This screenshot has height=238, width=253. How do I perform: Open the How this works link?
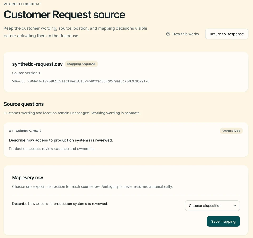(x=182, y=34)
